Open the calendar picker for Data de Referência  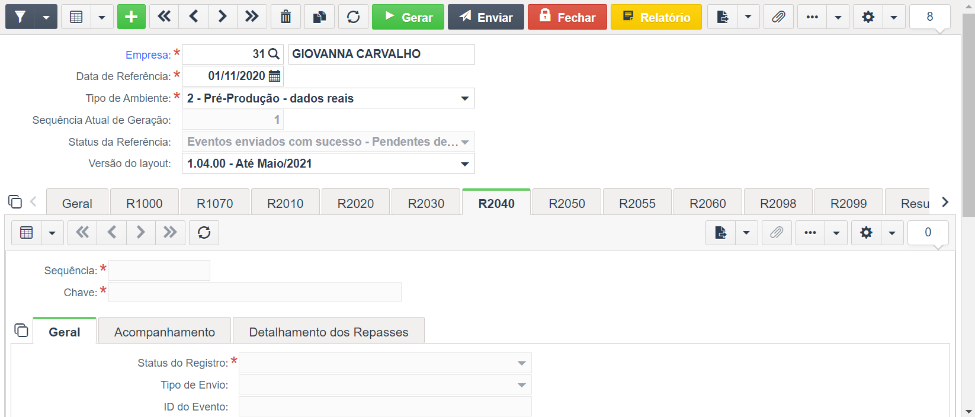tap(275, 76)
